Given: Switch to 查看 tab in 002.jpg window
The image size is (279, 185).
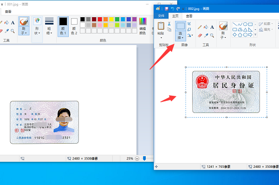Looking at the screenshot, I should tap(189, 16).
